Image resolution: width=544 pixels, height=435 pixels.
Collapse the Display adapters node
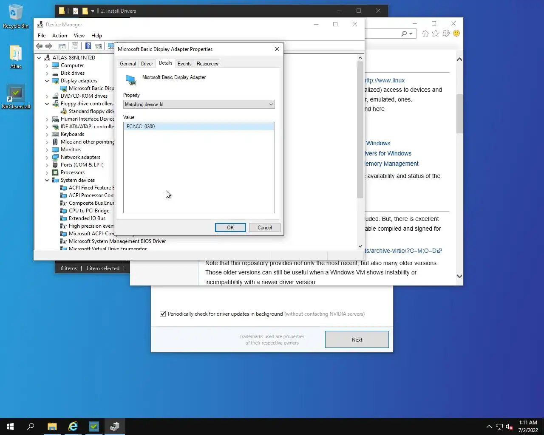(x=47, y=81)
